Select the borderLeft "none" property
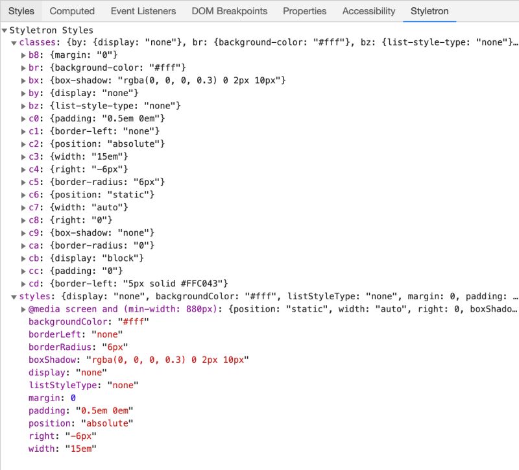Image resolution: width=519 pixels, height=470 pixels. [75, 334]
